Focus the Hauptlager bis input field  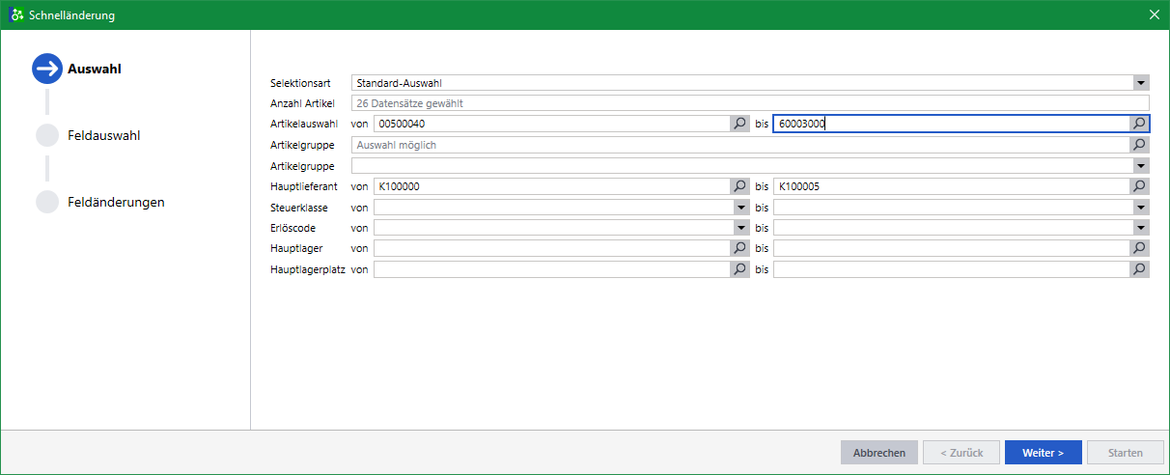coord(952,249)
